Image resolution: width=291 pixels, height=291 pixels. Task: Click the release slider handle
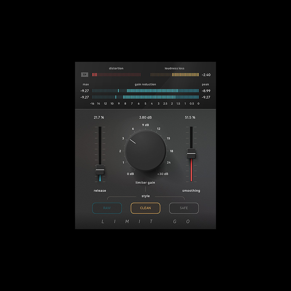click(100, 170)
